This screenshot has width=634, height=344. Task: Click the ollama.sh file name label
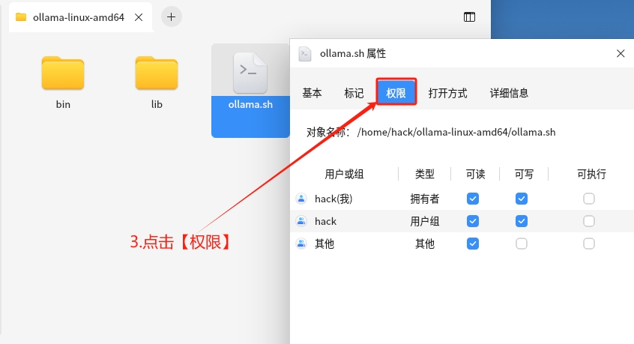click(250, 104)
